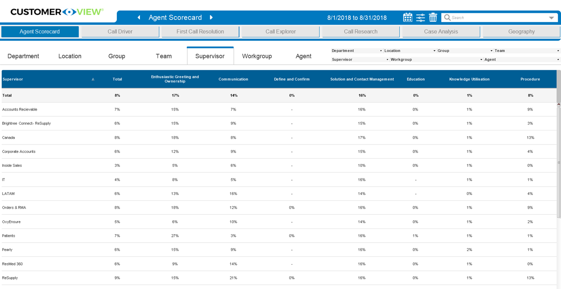Click the Communication column header

pos(234,79)
